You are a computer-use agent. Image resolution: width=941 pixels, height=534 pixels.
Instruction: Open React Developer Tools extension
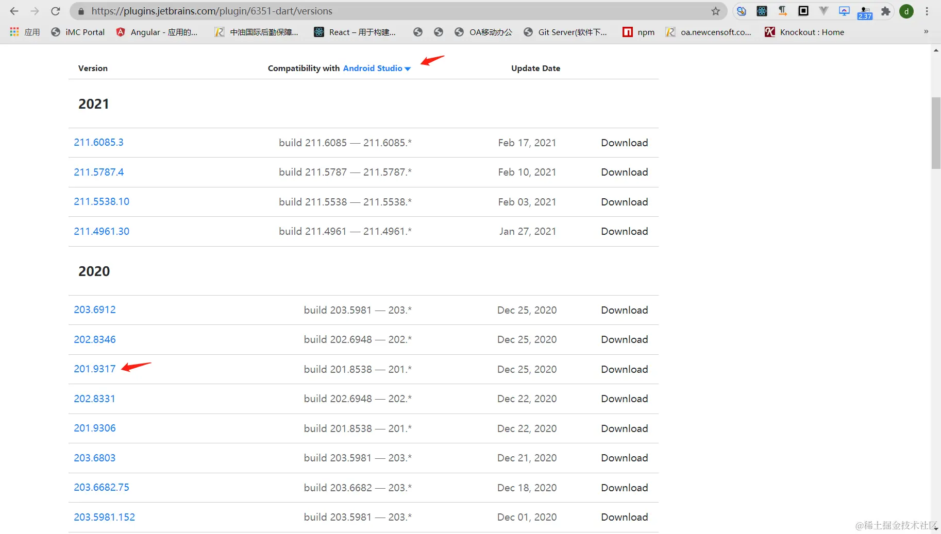tap(762, 11)
